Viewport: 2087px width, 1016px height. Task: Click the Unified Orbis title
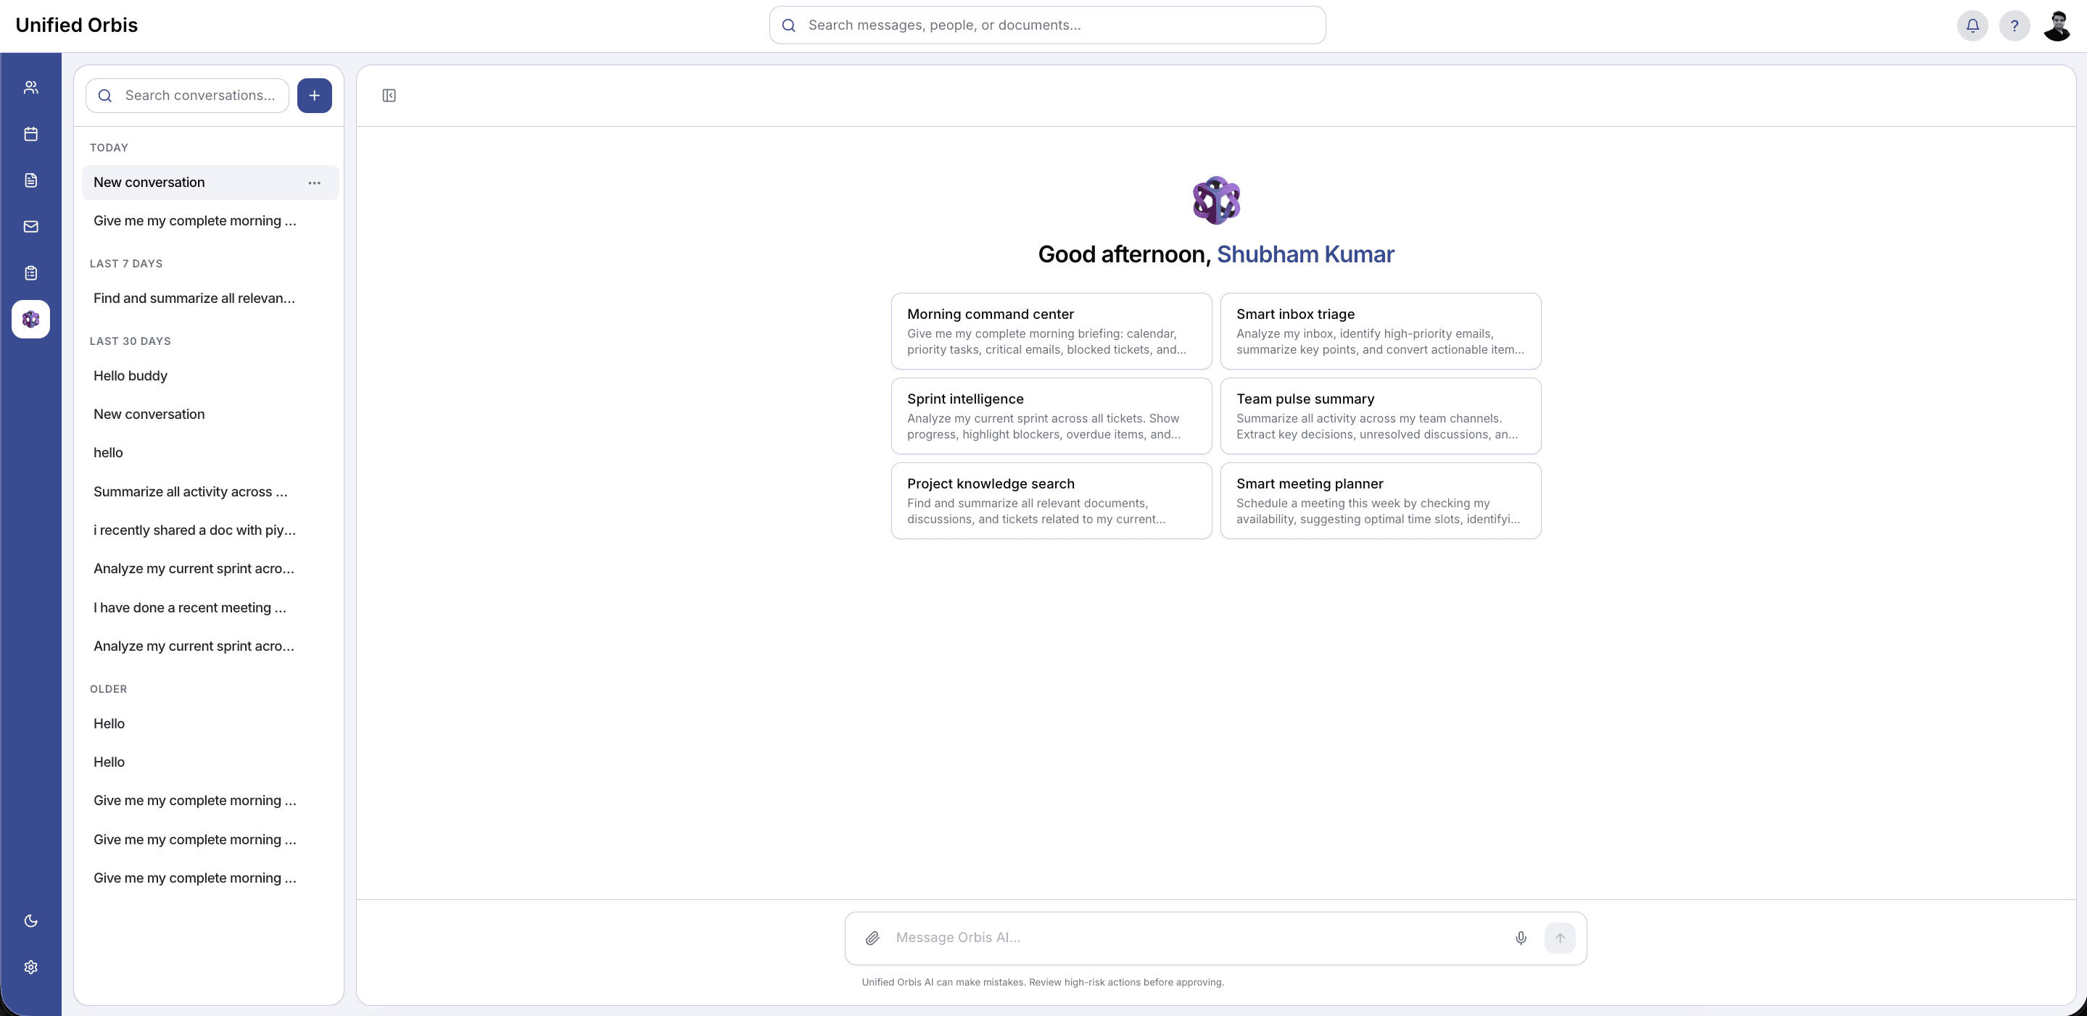[x=77, y=25]
